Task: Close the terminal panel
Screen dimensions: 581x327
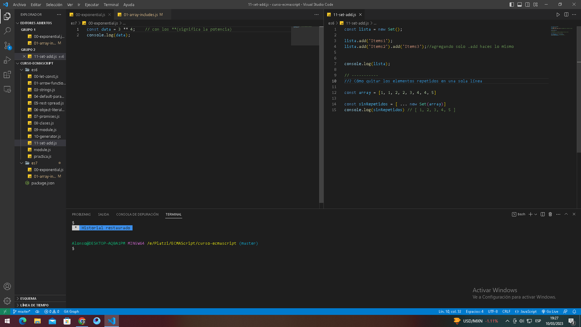Action: (574, 214)
